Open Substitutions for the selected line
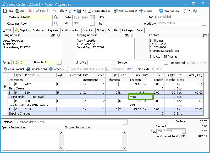This screenshot has width=210, height=153. pos(37,69)
